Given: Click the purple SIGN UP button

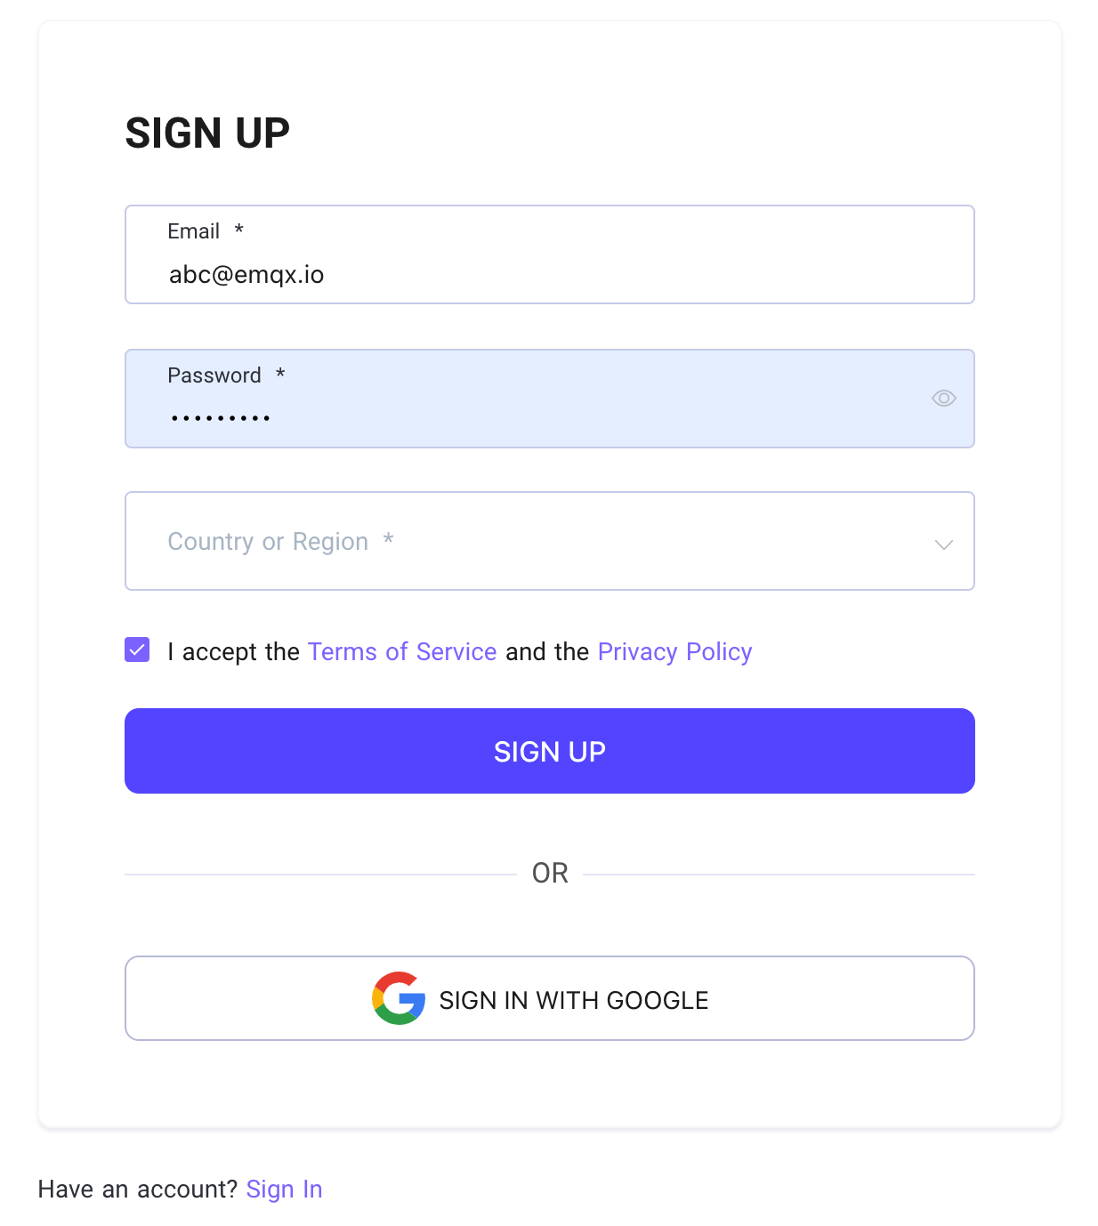Looking at the screenshot, I should coord(550,751).
